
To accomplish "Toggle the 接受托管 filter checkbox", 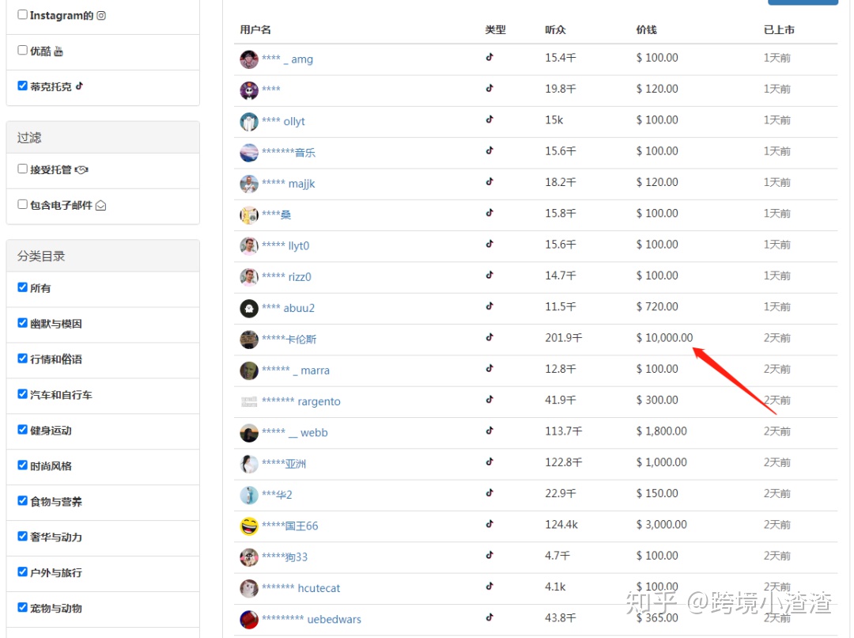I will 22,169.
